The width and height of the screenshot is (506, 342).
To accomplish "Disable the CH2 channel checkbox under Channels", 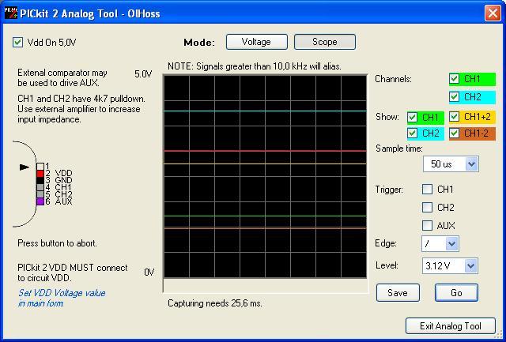I will coord(455,96).
